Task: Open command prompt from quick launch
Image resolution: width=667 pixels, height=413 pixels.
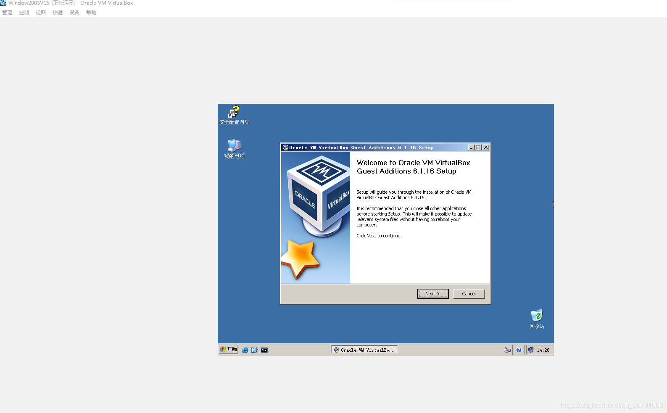Action: click(264, 350)
